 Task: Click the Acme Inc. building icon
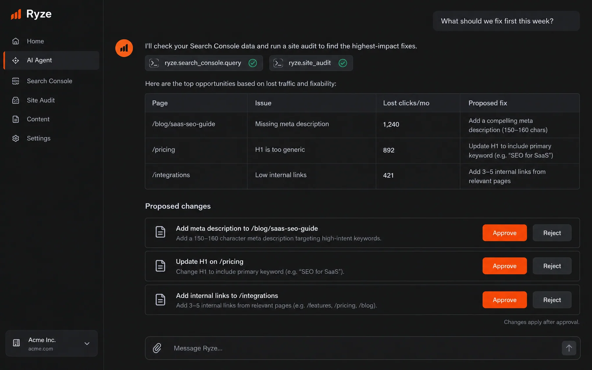16,343
